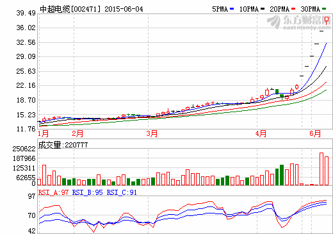This screenshot has height=234, width=333.
Task: Click the date 2015-06-04 in the title
Action: coord(124,9)
